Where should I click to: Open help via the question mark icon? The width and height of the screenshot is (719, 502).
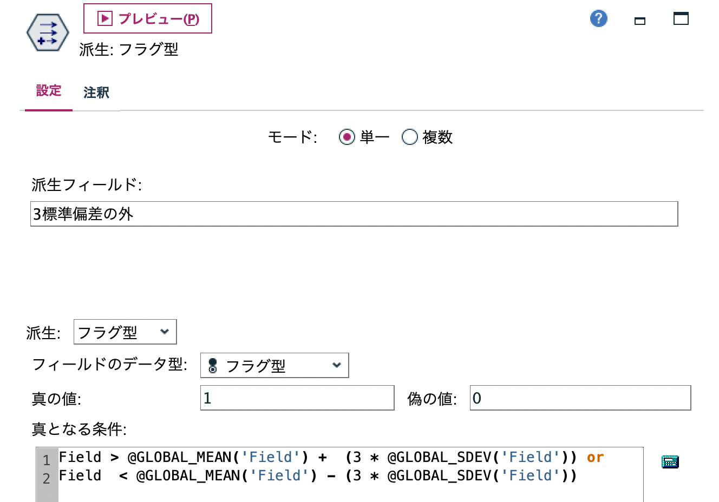tap(598, 18)
